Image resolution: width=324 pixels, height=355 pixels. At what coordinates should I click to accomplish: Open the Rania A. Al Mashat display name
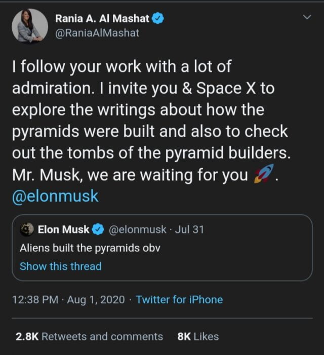click(x=102, y=19)
